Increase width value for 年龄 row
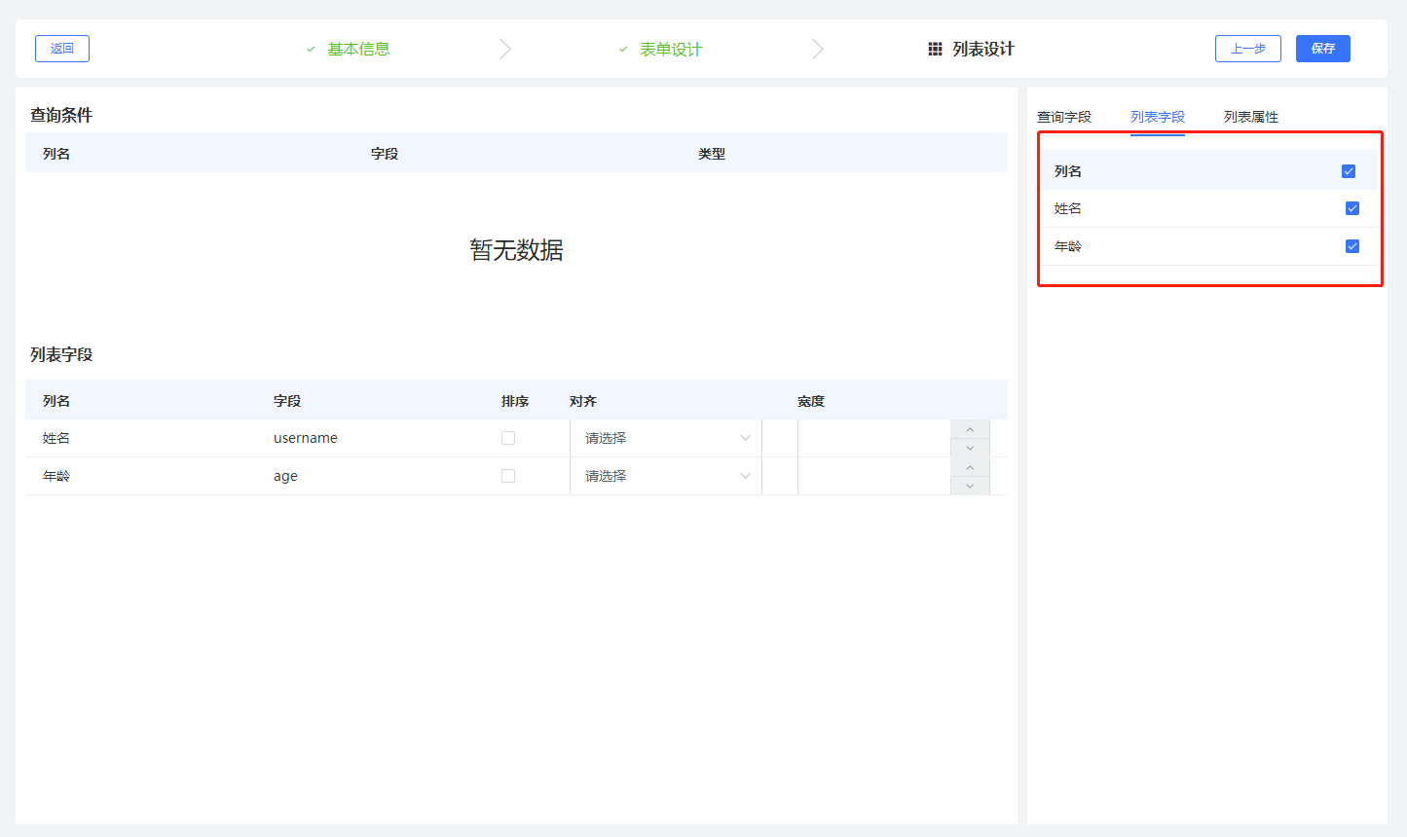The height and width of the screenshot is (837, 1407). tap(970, 467)
